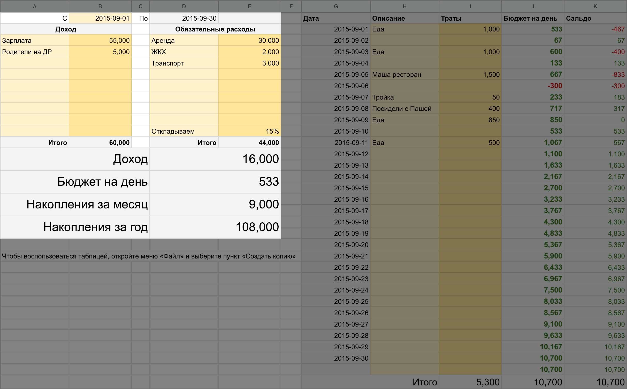This screenshot has height=389, width=627.
Task: Select the large 16,000 income value
Action: [215, 159]
